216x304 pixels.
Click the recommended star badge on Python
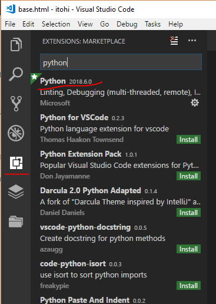pos(35,77)
